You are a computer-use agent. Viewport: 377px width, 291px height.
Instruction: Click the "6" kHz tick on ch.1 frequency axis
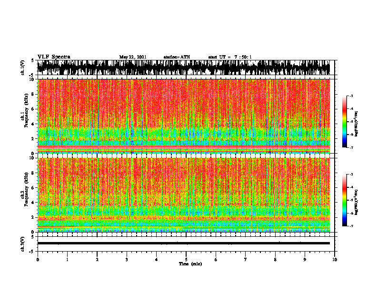[x=33, y=109]
